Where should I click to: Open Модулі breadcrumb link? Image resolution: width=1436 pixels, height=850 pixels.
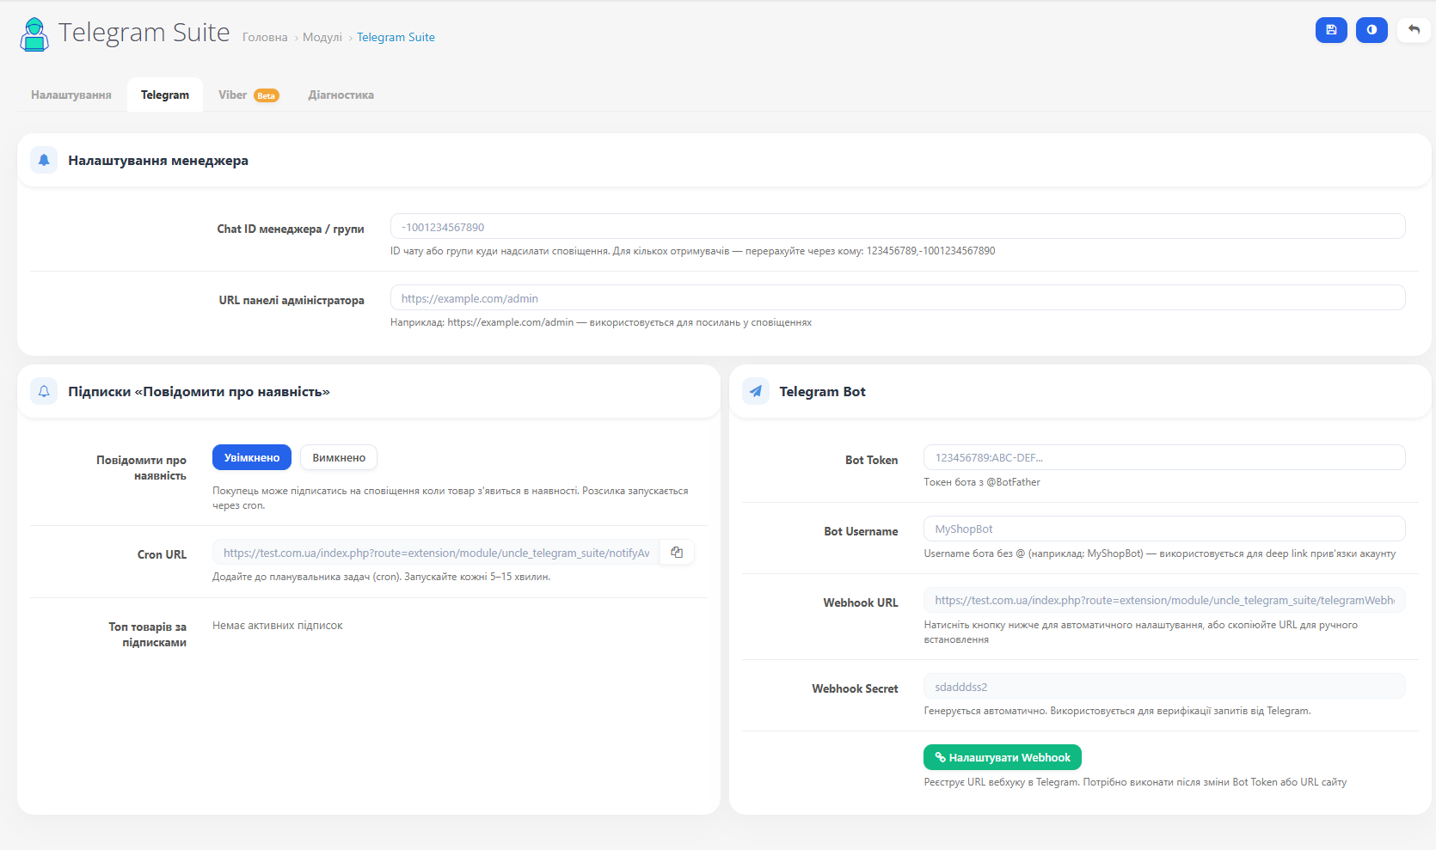click(322, 37)
